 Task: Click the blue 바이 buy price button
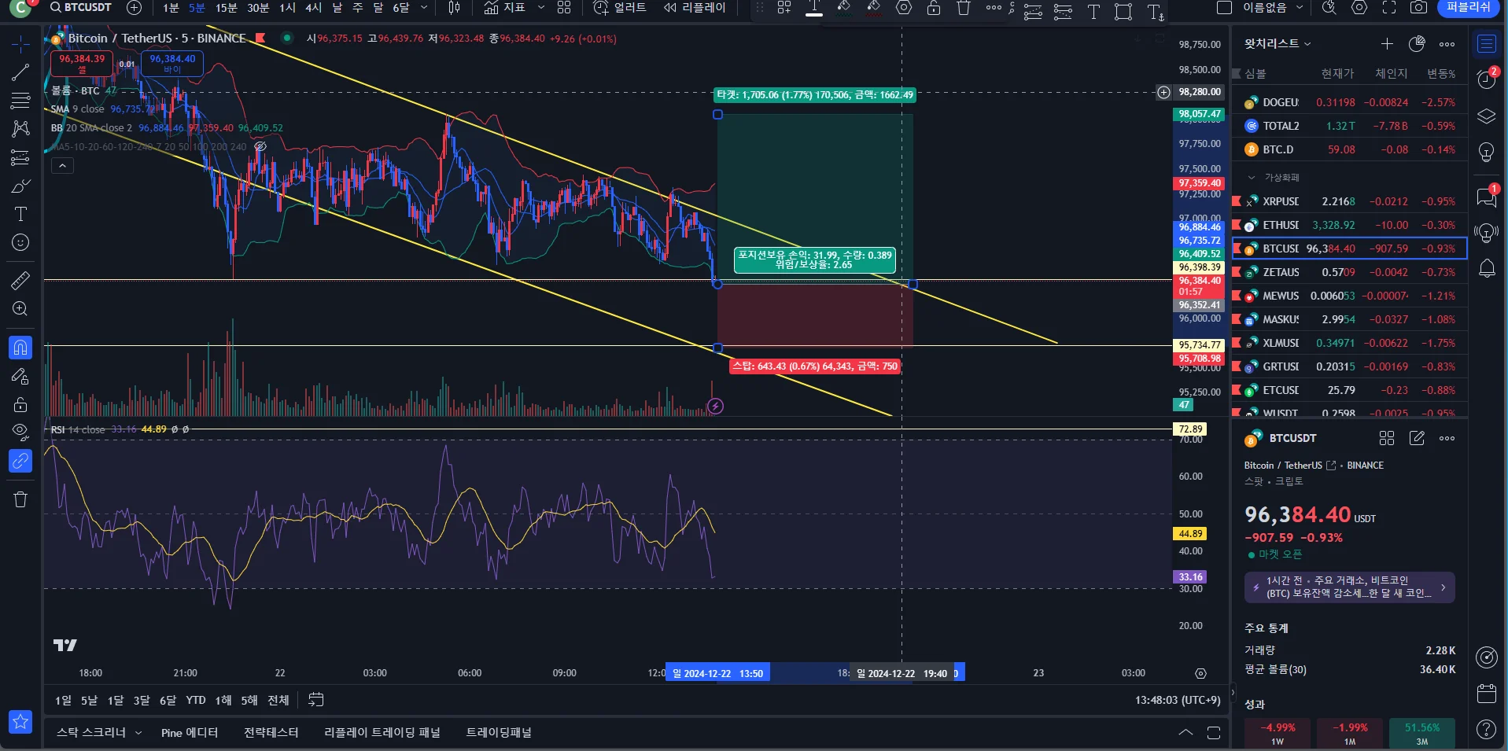[x=172, y=64]
